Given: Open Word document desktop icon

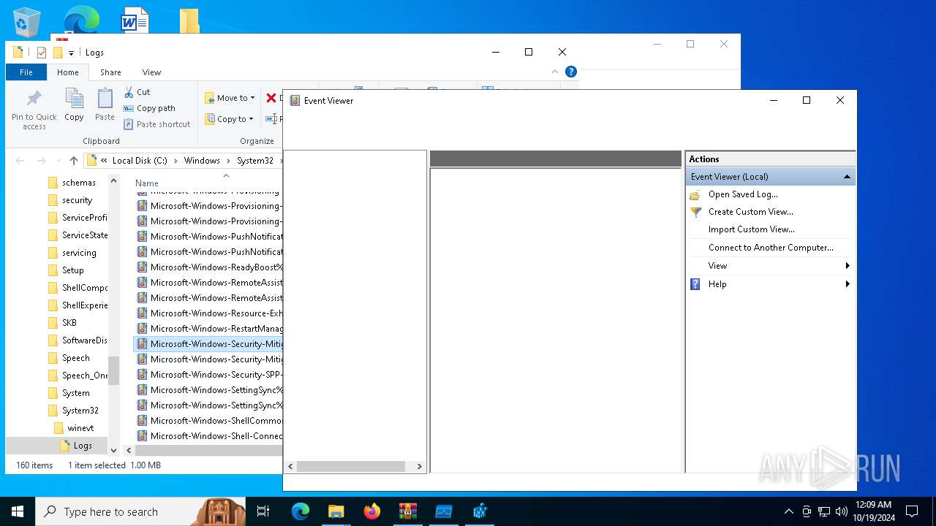Looking at the screenshot, I should (135, 20).
